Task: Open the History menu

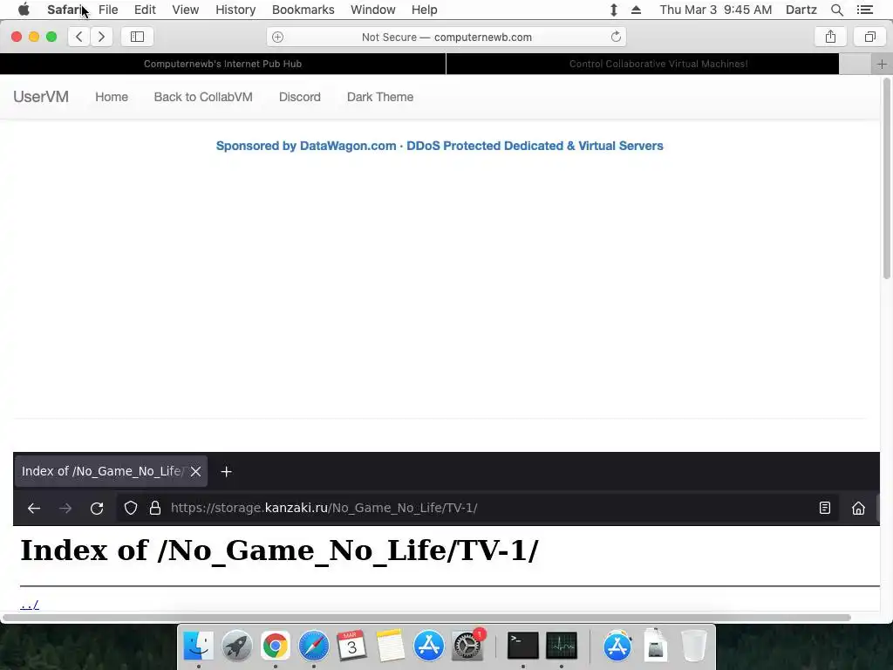Action: point(235,10)
